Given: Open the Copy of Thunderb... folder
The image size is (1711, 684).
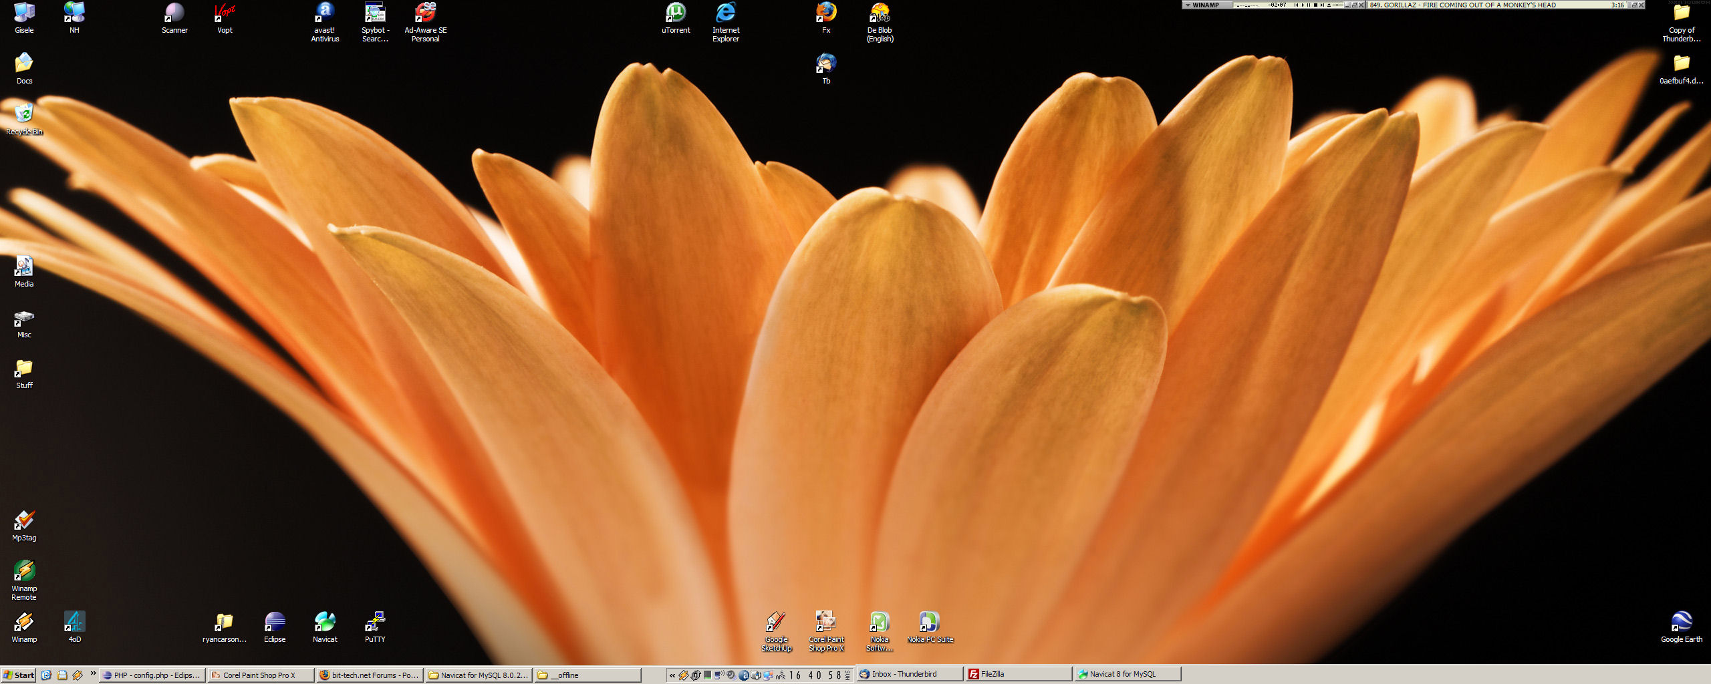Looking at the screenshot, I should pos(1682,22).
